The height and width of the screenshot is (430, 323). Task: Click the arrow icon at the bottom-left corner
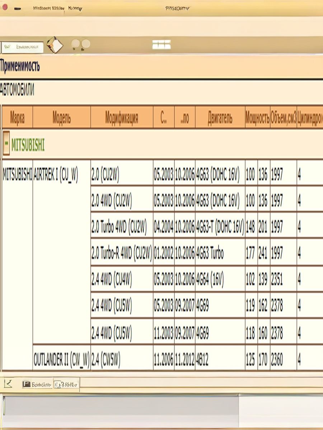coord(8,384)
